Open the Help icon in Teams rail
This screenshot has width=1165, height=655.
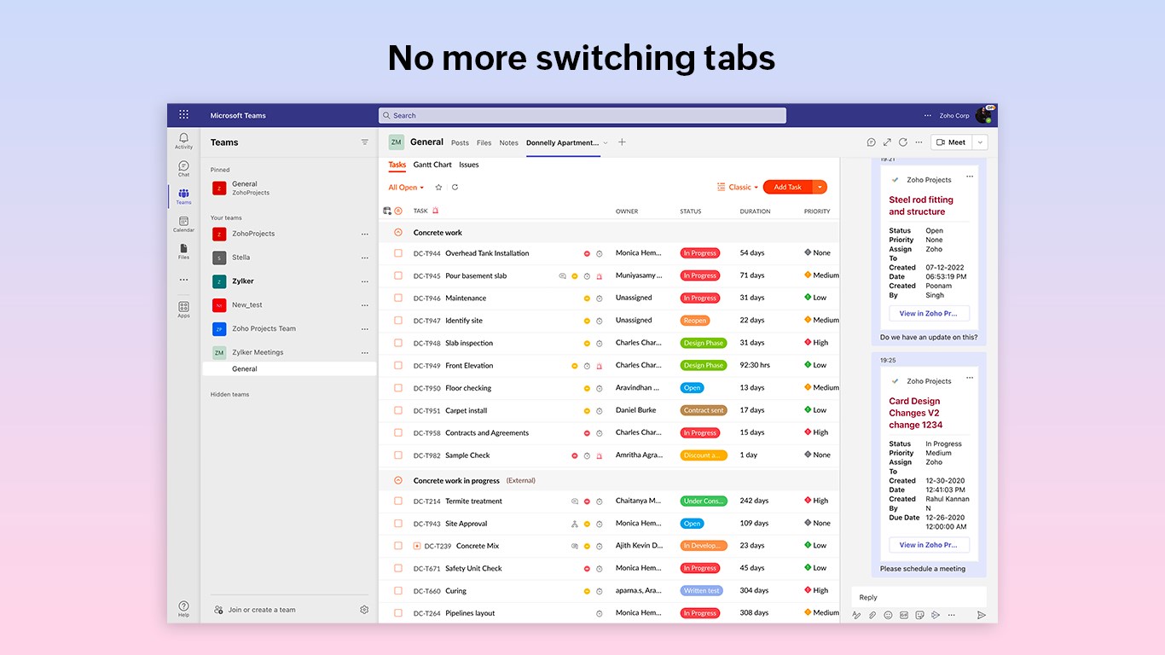(183, 608)
